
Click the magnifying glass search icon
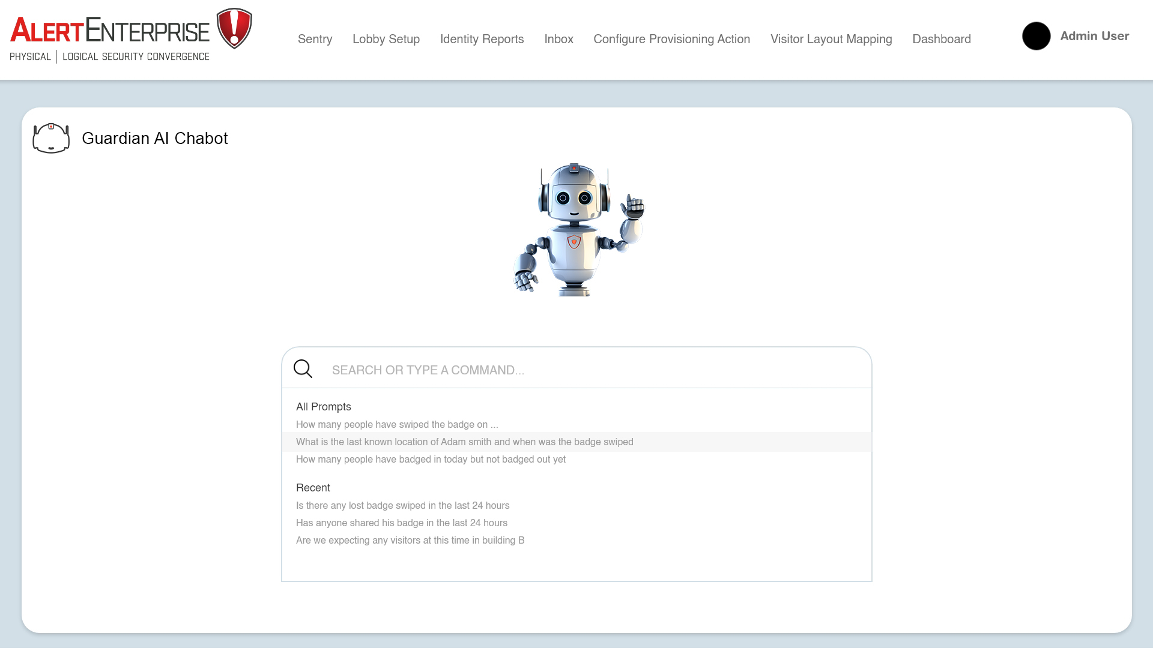303,369
